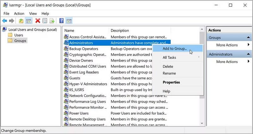Click 'Members in this group are grante...' description
The image size is (253, 134).
coord(139,119)
